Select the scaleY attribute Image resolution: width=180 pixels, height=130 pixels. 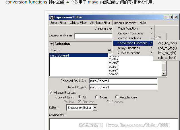coord(113,70)
